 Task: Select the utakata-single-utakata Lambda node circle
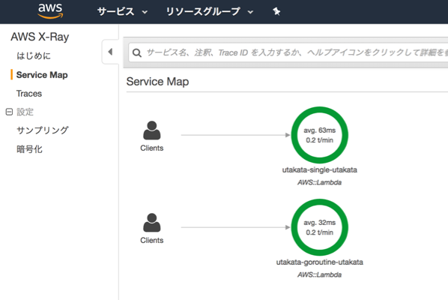click(319, 135)
